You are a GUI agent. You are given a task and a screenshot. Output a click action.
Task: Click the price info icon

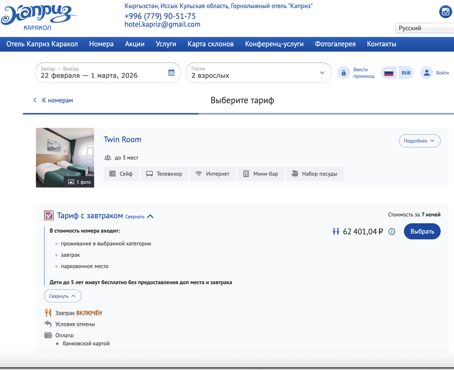point(392,232)
